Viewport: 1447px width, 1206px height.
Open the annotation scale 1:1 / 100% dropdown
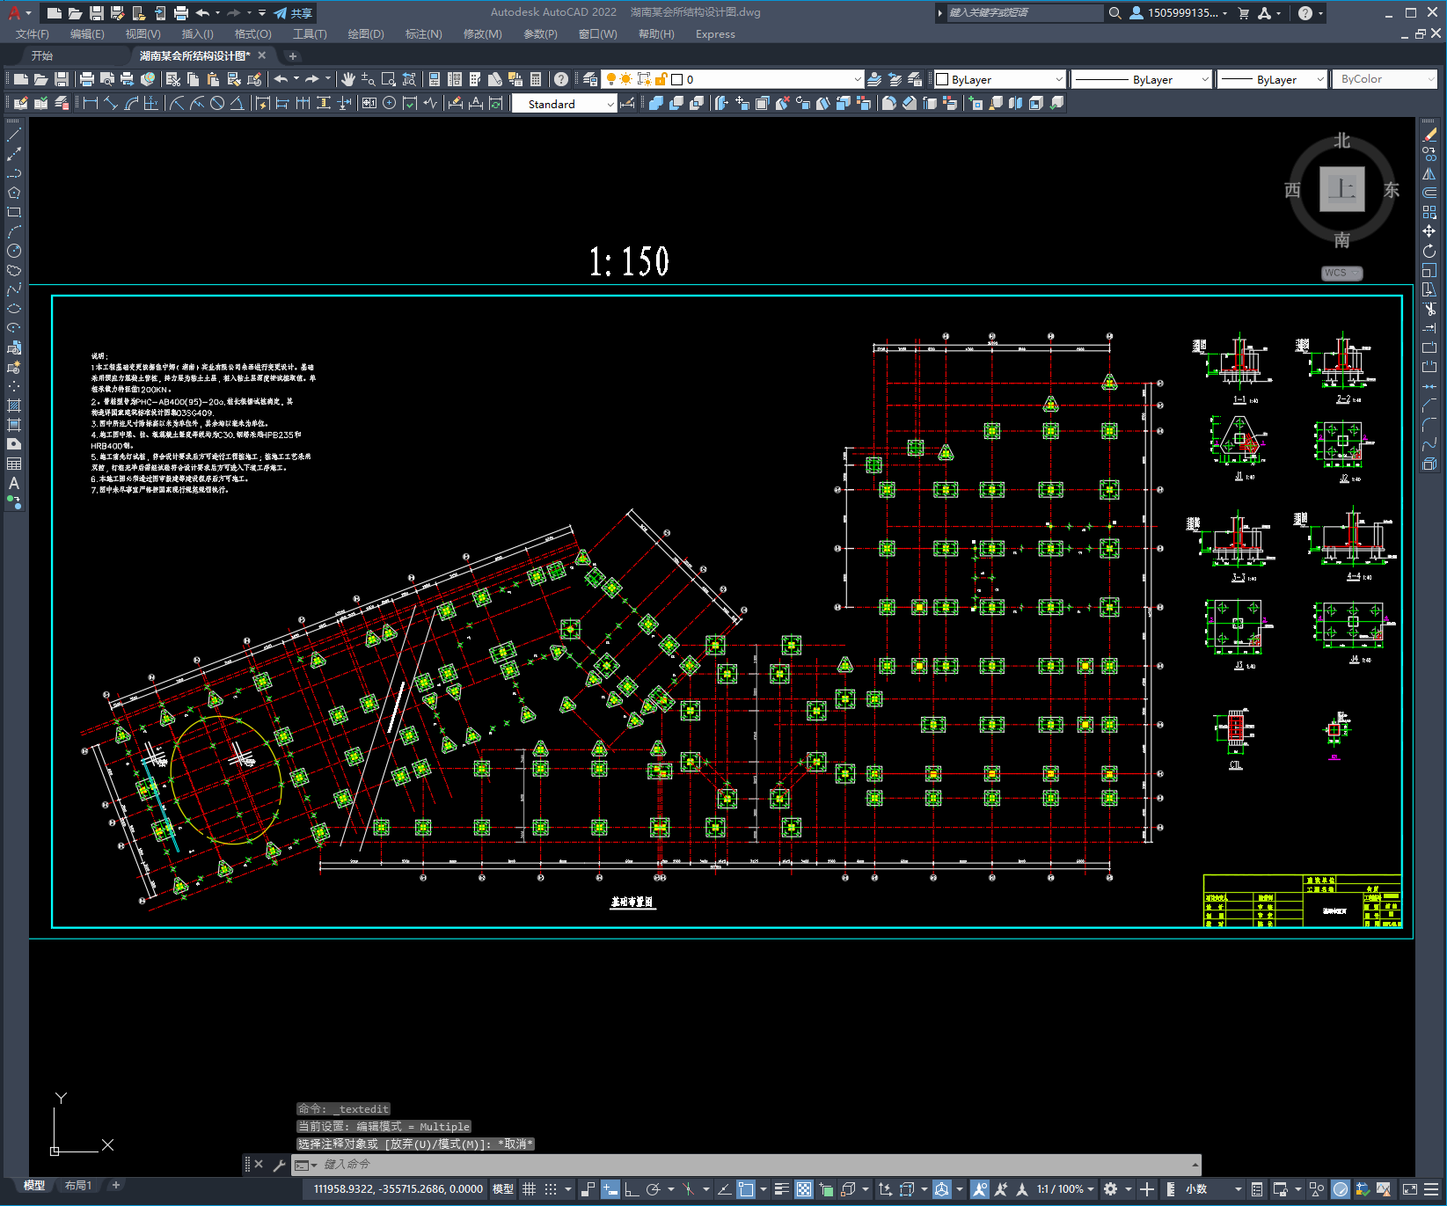tap(1065, 1189)
